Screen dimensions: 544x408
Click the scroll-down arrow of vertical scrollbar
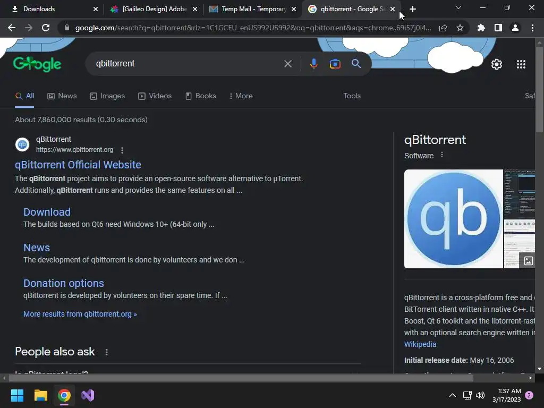tap(539, 369)
